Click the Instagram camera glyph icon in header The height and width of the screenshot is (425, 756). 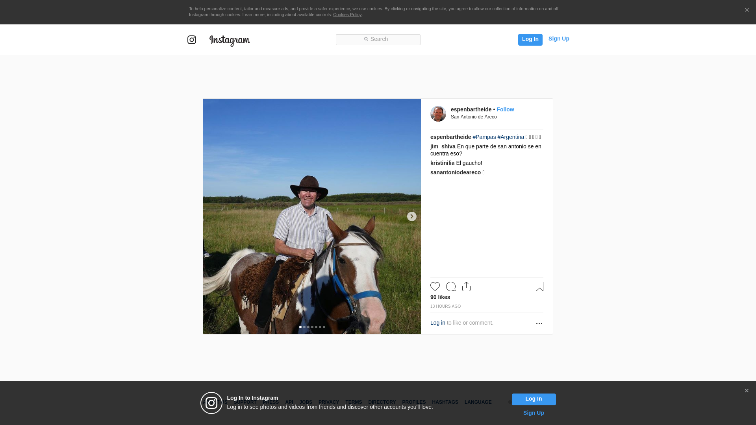(x=192, y=40)
